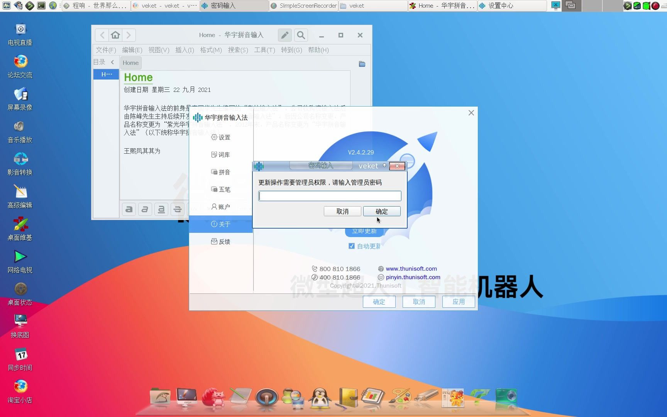667x417 pixels.
Task: Open 工具(T) menu in the wiki window
Action: click(x=264, y=50)
